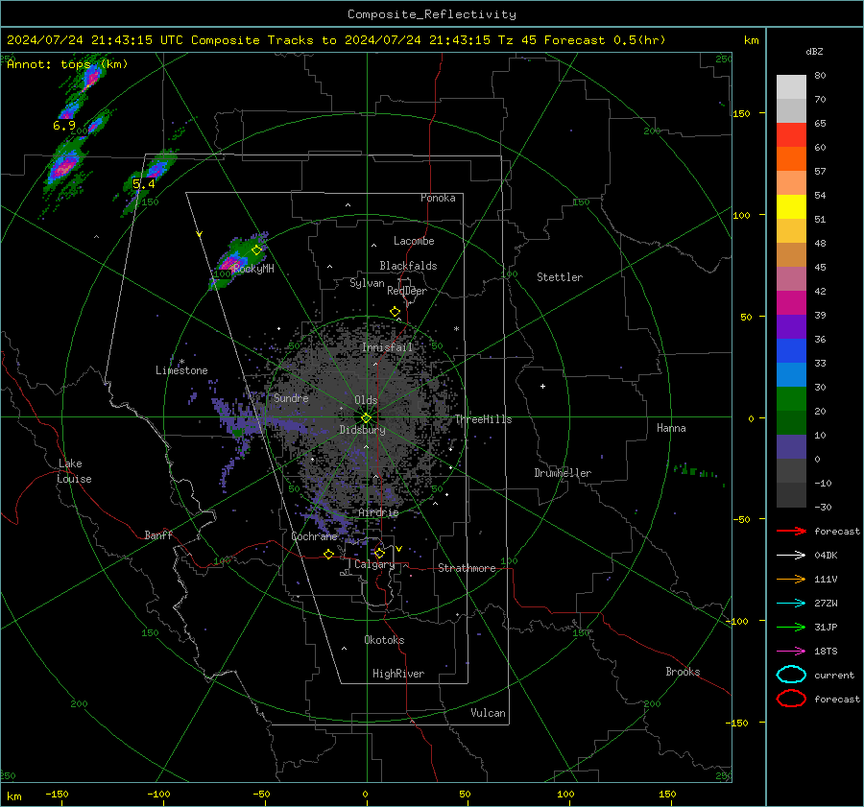Click the RockyMH storm cell
Image resolution: width=864 pixels, height=807 pixels.
[x=236, y=261]
